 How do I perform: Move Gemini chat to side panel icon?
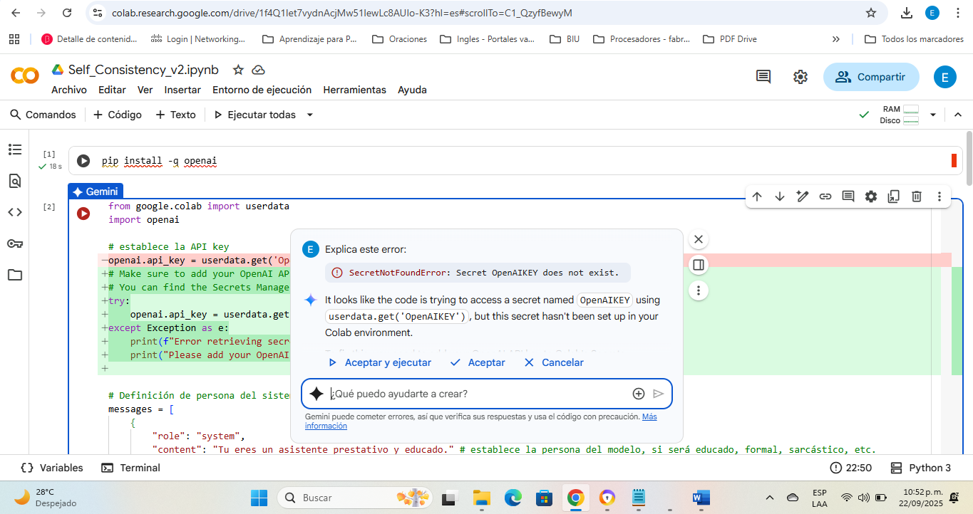point(699,265)
